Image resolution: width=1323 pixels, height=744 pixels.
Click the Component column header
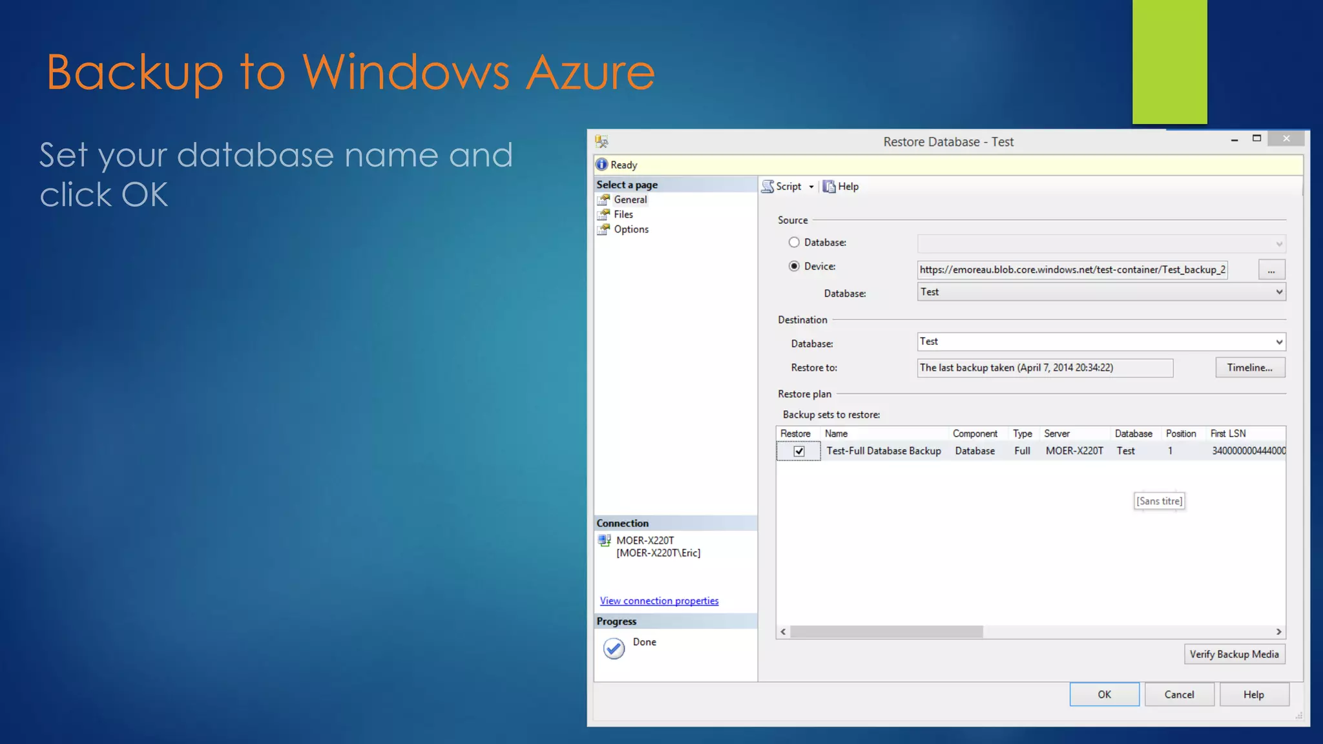tap(978, 433)
